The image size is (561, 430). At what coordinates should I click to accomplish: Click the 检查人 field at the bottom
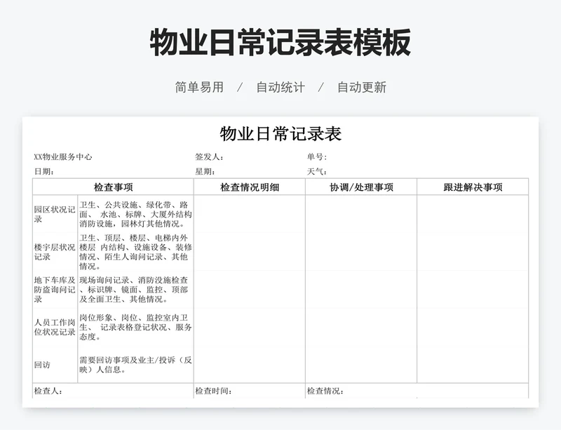[48, 391]
